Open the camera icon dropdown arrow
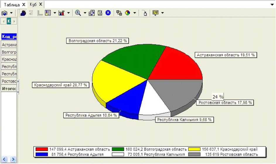The image size is (276, 164). pyautogui.click(x=11, y=13)
